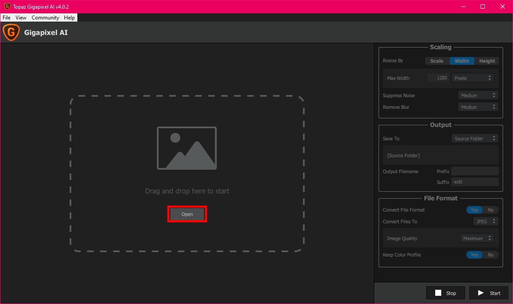Screen dimensions: 513x304
Task: Set Keep Color Profile to No
Action: [491, 255]
